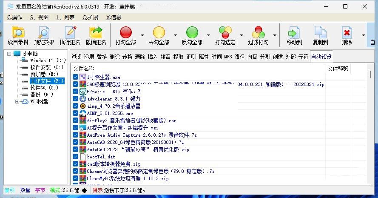
Task: Open the dropdown arrow beside 打勾全部
Action: tap(142, 36)
